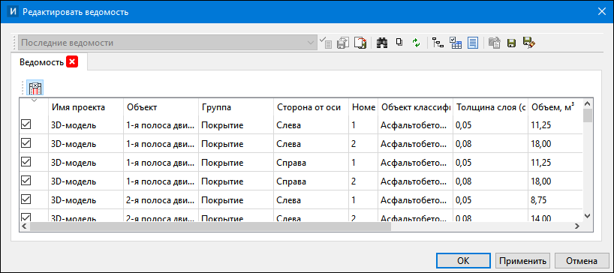614x273 pixels.
Task: Click the page with red arrow export icon
Action: (x=360, y=43)
